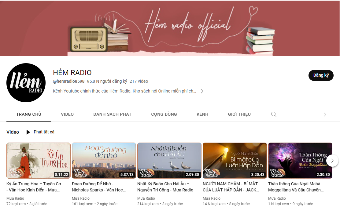This screenshot has width=340, height=218.
Task: Open the DANH SÁCH PHÁT tab
Action: [x=112, y=114]
